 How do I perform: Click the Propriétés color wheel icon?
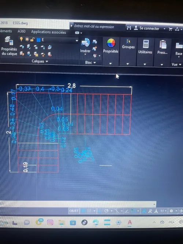pyautogui.click(x=111, y=43)
